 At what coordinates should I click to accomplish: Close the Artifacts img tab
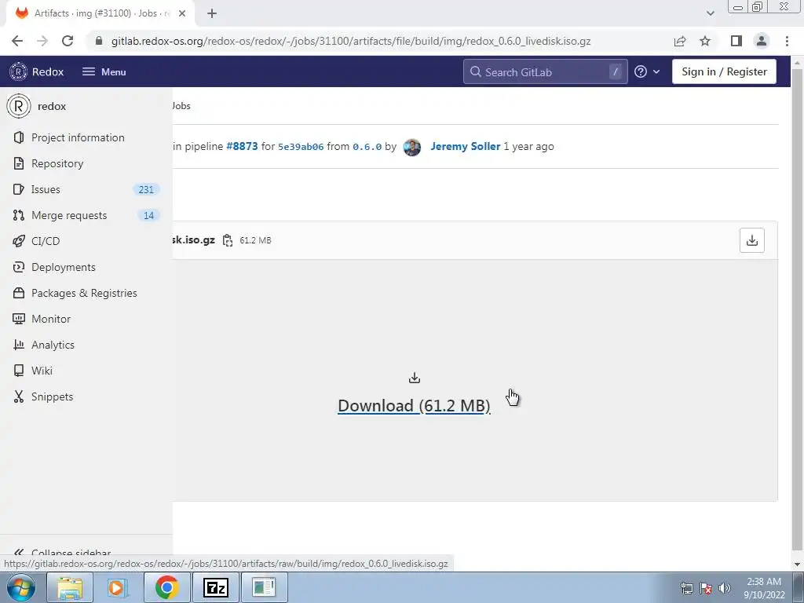click(x=182, y=13)
